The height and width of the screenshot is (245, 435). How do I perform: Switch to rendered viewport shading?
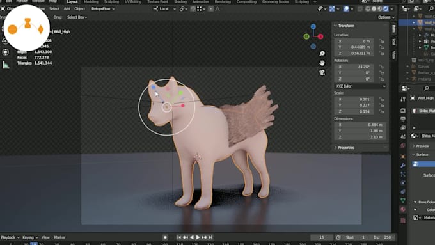pyautogui.click(x=386, y=9)
